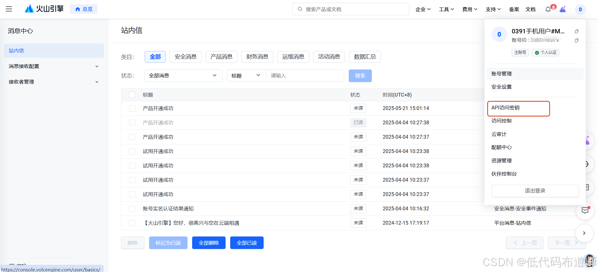This screenshot has width=598, height=272.
Task: Click the 全部已读 button
Action: point(247,243)
